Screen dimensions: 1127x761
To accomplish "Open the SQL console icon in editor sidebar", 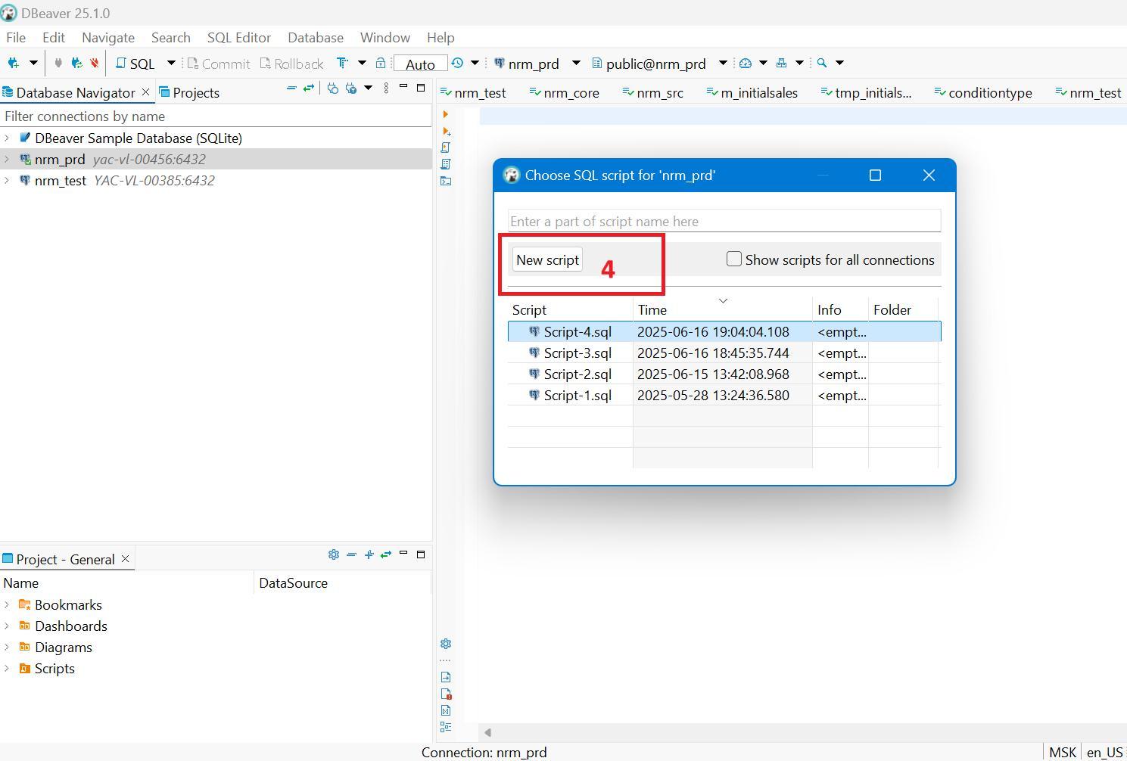I will tap(446, 181).
